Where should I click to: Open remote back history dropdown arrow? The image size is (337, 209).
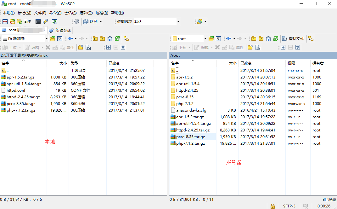[234, 39]
